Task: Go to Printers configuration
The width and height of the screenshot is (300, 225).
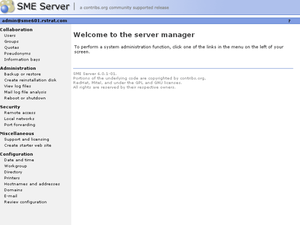Action: point(12,178)
